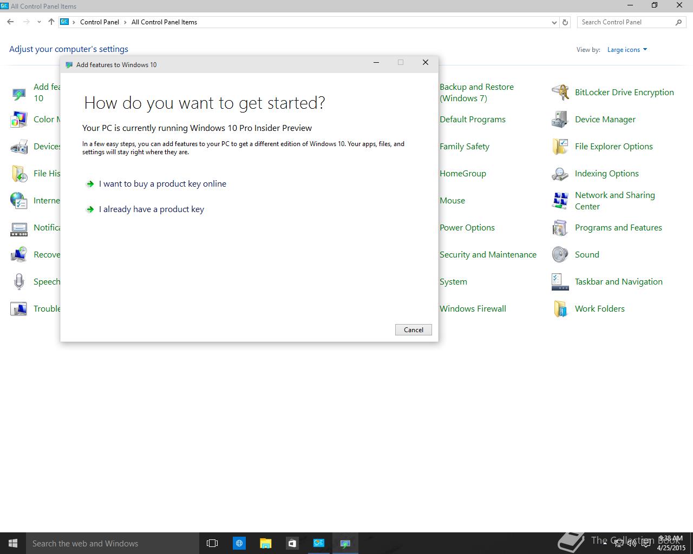Switch to Add features taskbar icon

click(x=345, y=543)
